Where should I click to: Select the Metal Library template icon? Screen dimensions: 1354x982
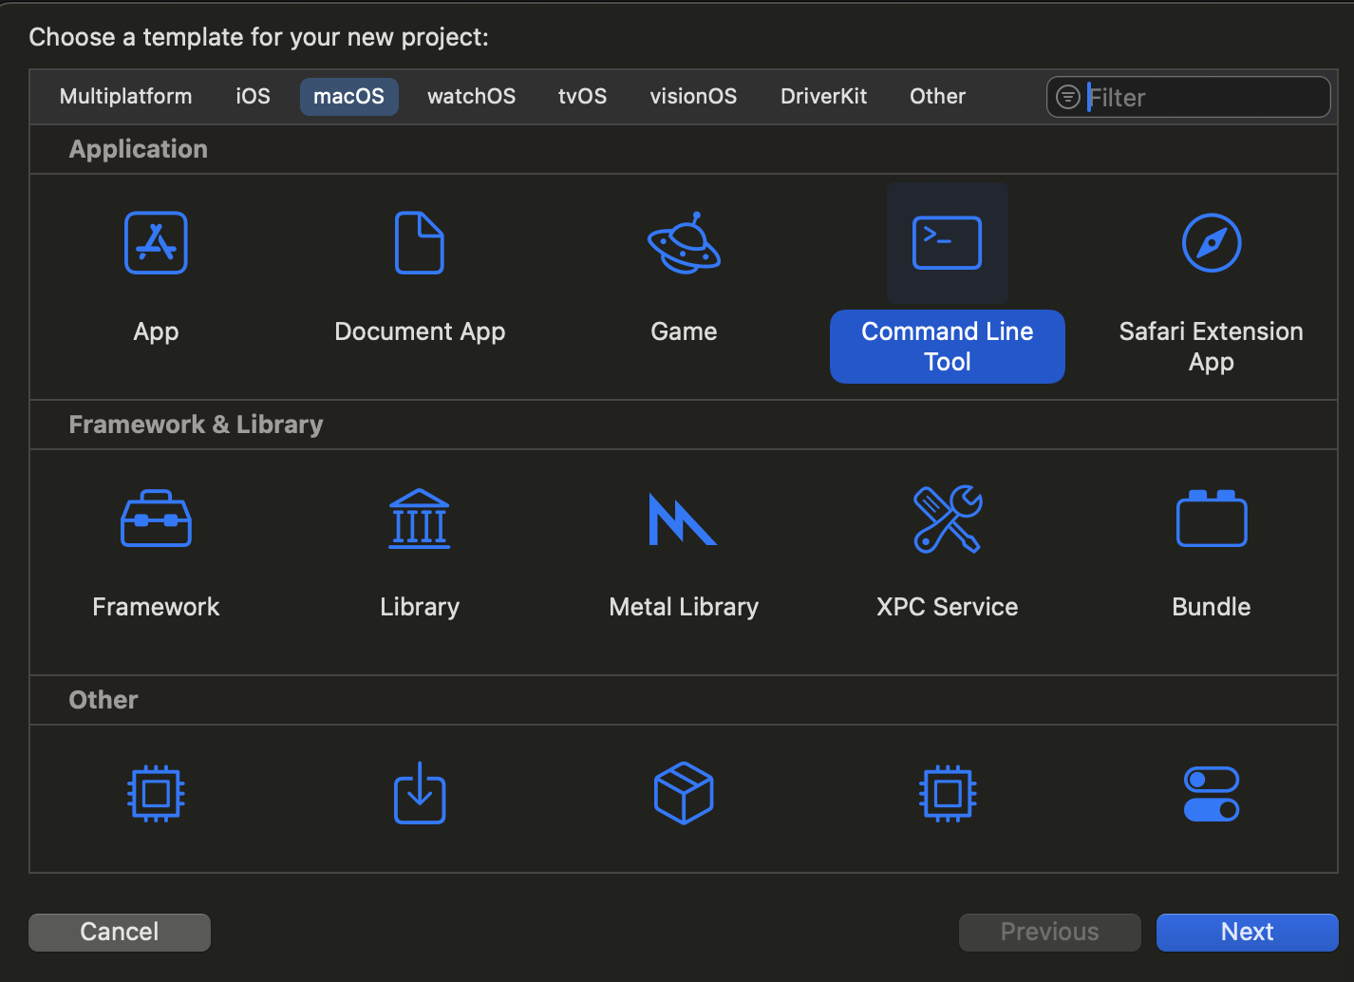[684, 519]
